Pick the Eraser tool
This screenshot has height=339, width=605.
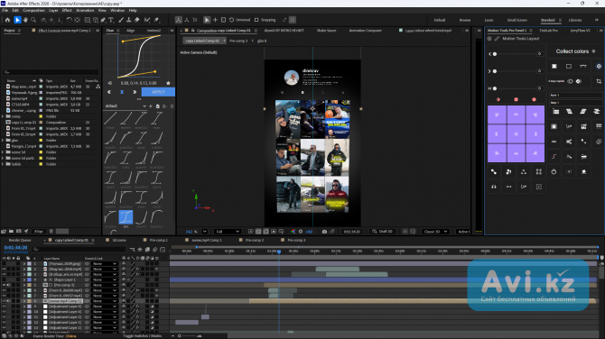pos(137,20)
